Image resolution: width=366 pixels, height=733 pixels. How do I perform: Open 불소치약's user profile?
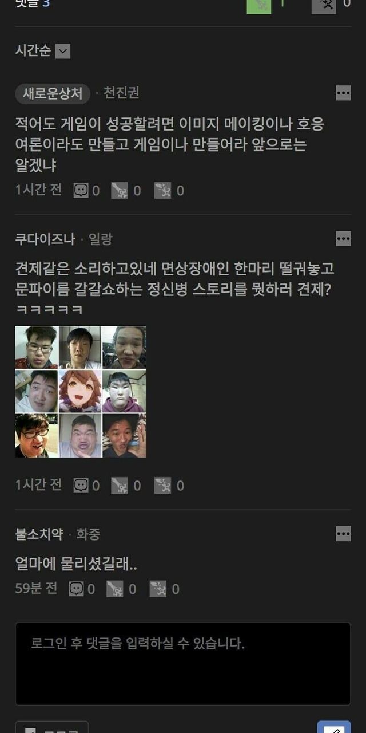tap(39, 534)
